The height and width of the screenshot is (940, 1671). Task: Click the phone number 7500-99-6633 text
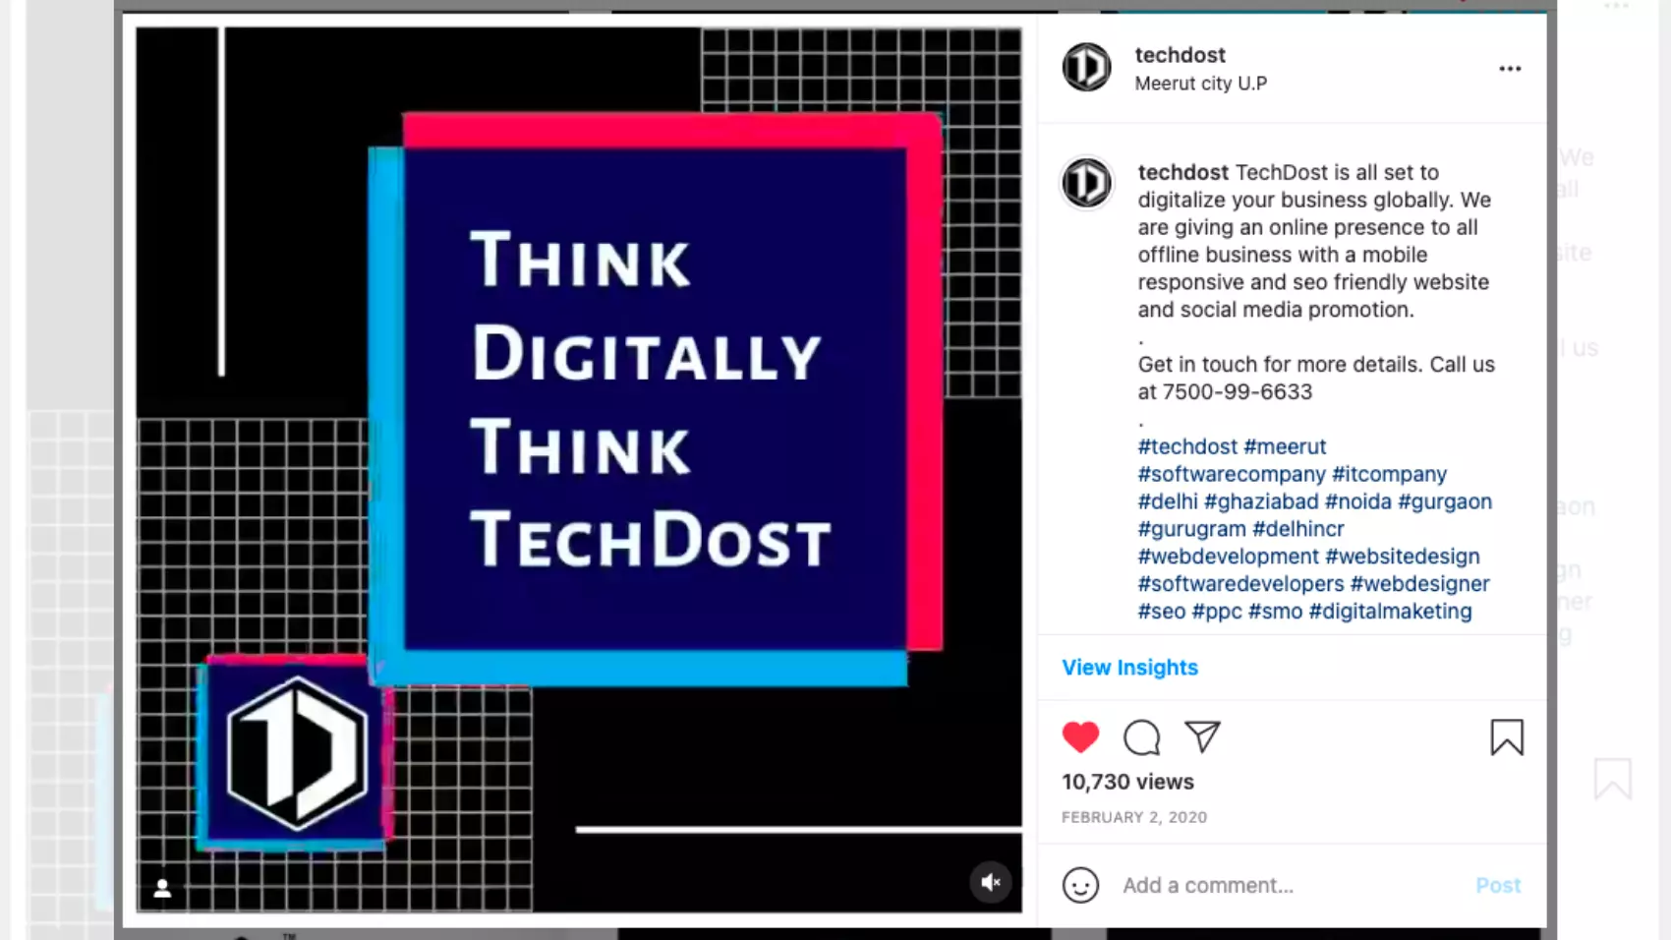[1237, 391]
